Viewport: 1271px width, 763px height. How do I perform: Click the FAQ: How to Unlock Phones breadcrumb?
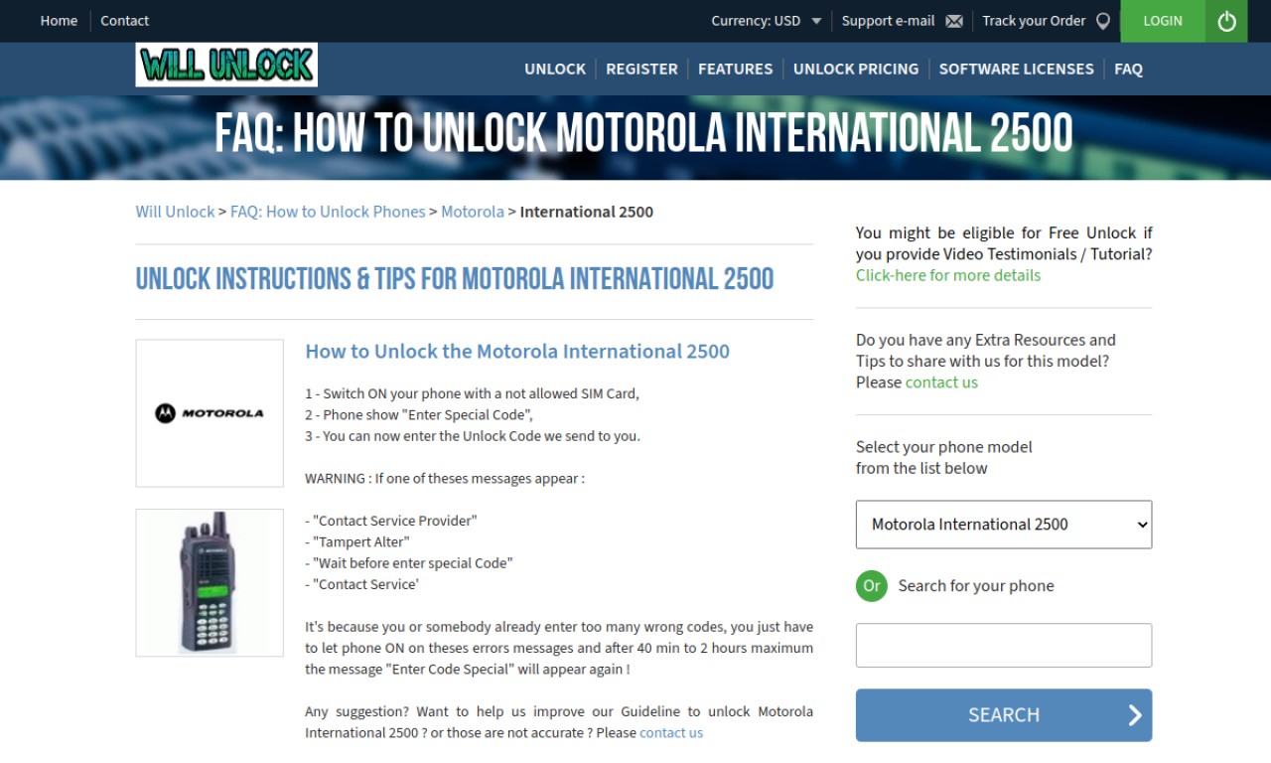coord(328,212)
